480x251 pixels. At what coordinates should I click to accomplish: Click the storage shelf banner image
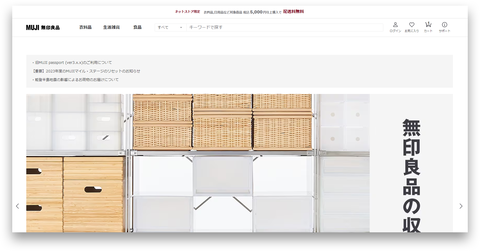coord(198,163)
